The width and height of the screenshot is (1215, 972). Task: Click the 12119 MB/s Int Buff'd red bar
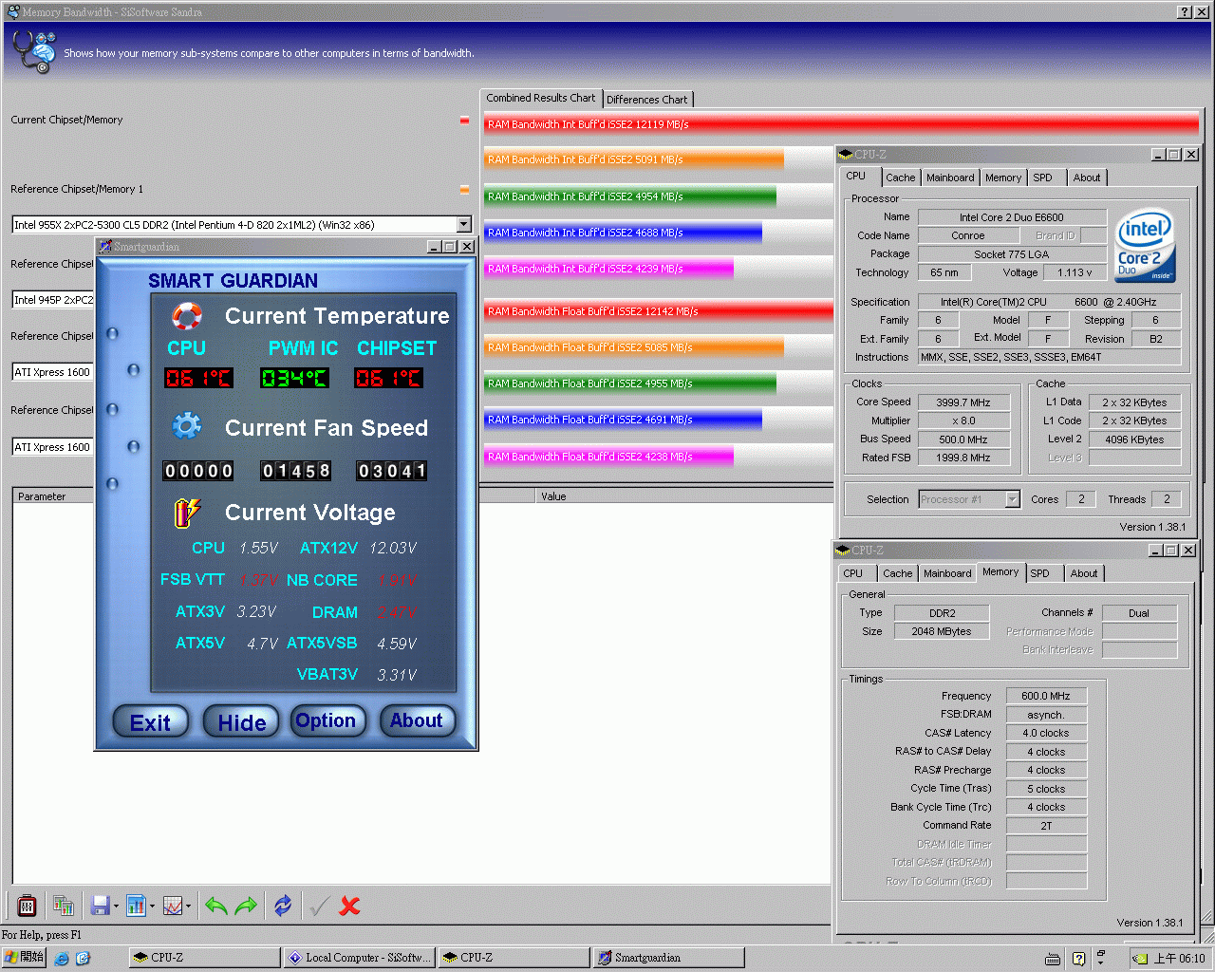click(x=841, y=124)
